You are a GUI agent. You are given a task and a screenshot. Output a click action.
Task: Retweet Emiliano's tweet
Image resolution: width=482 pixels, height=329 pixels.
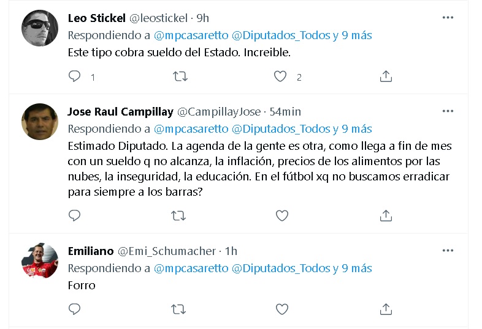pos(178,309)
